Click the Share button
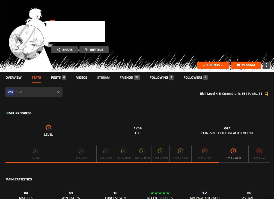The image size is (274, 199). click(64, 50)
